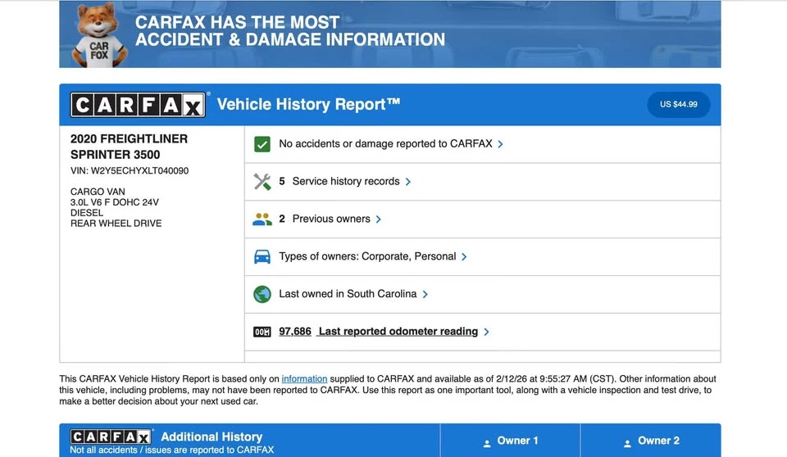Open Types of owners: Corporate, Personal link
The width and height of the screenshot is (787, 457).
point(367,256)
